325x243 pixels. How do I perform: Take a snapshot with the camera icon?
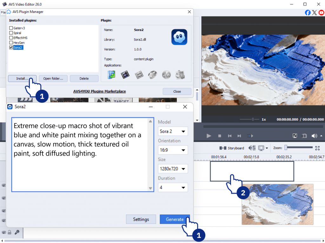pos(304,136)
